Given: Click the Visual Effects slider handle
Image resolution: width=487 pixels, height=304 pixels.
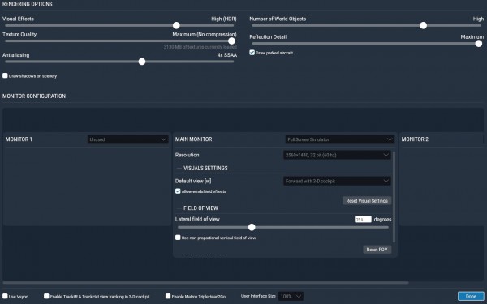Looking at the screenshot, I should point(176,25).
